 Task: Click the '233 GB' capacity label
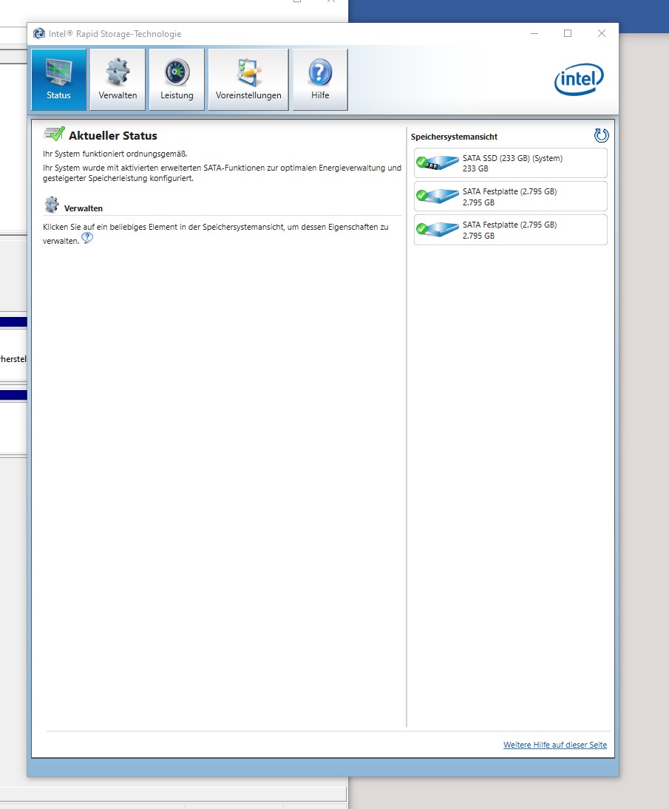click(475, 168)
